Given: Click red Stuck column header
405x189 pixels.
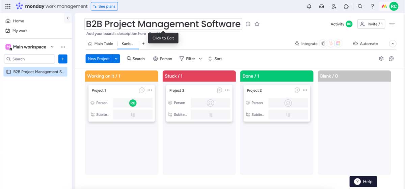Looking at the screenshot, I should coord(199,76).
